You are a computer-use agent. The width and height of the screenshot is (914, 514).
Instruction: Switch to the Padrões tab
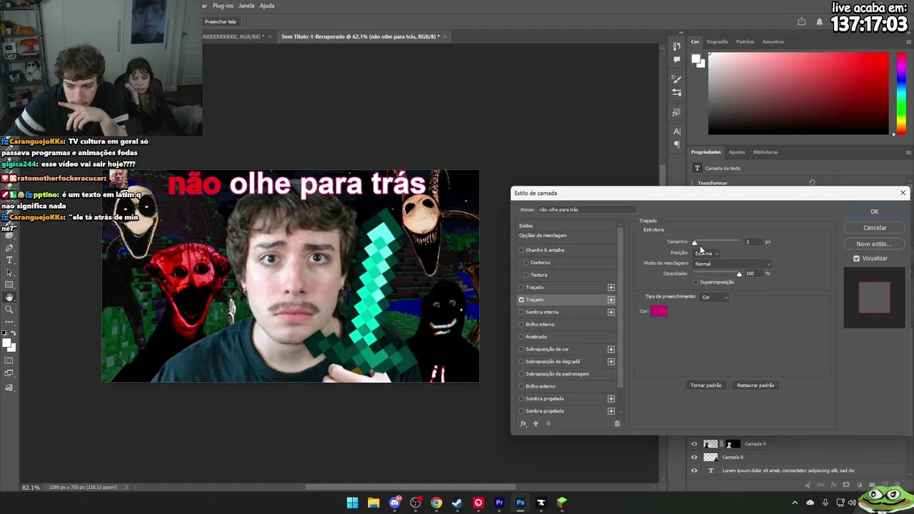tap(745, 41)
